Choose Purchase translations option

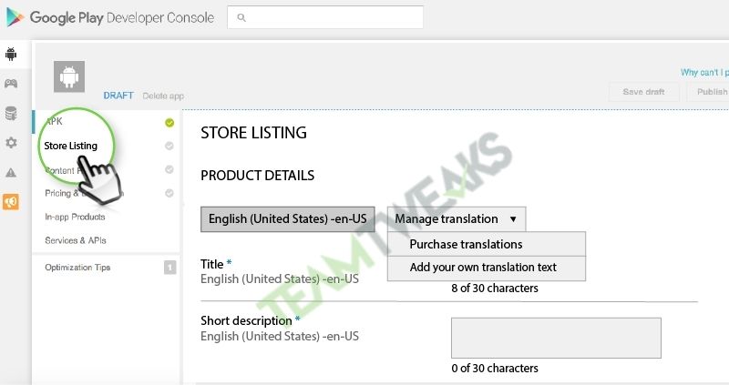coord(487,244)
